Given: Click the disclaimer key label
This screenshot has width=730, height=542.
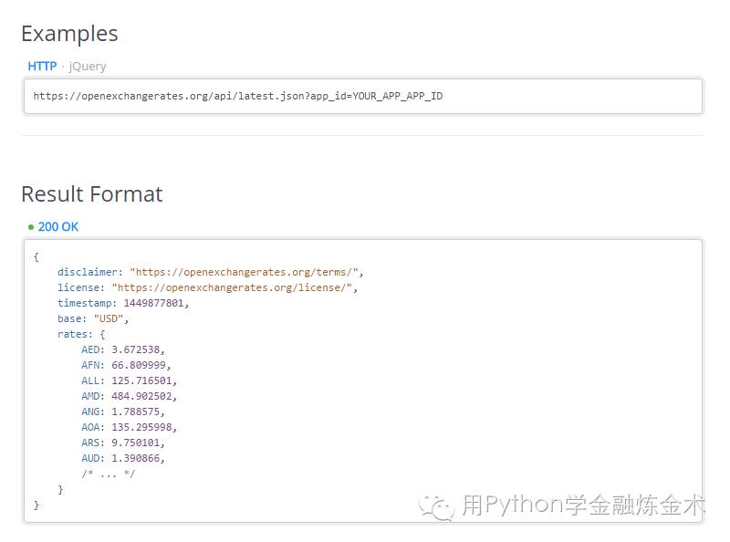Looking at the screenshot, I should point(89,272).
